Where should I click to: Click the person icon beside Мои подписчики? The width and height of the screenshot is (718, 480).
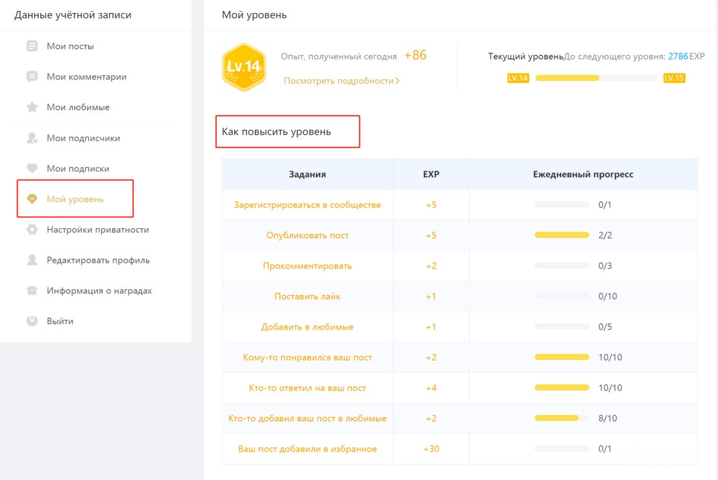point(32,138)
